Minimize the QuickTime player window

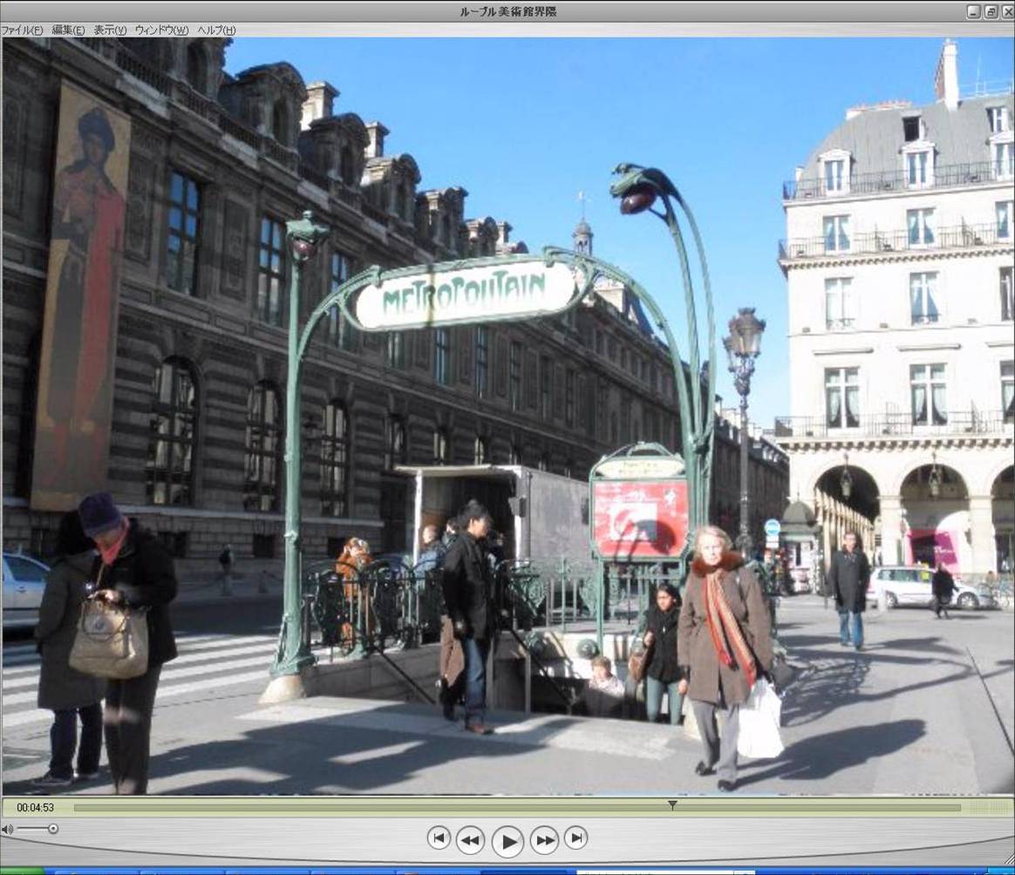tap(974, 11)
